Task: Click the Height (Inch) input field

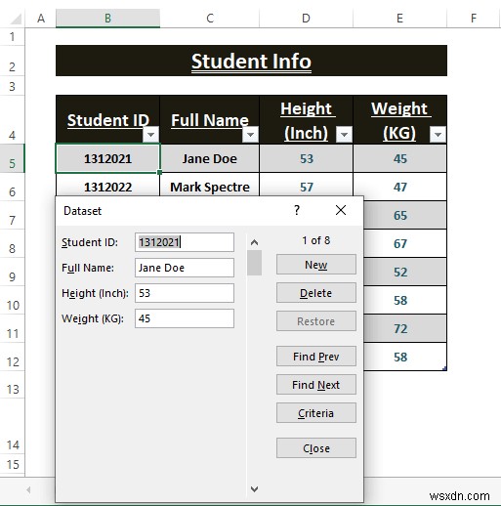Action: pyautogui.click(x=185, y=293)
